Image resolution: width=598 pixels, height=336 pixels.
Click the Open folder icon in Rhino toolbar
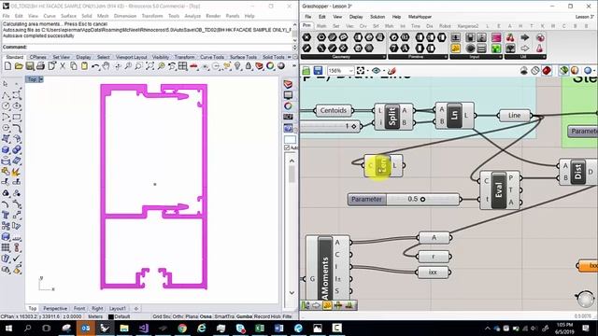pyautogui.click(x=19, y=66)
